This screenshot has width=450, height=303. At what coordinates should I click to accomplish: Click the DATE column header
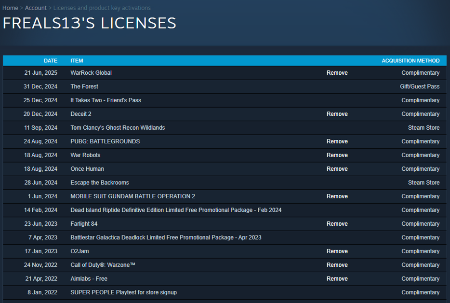(x=51, y=61)
